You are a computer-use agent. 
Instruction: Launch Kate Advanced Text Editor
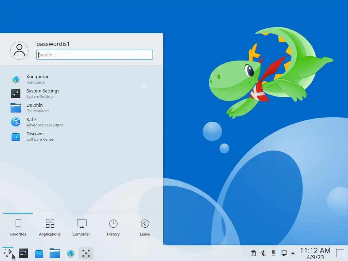click(x=81, y=122)
